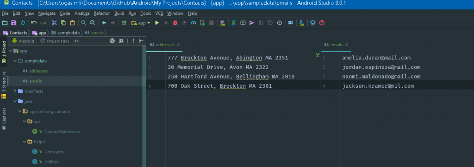
Task: Click Attach debugger to Android process icon
Action: tap(203, 23)
